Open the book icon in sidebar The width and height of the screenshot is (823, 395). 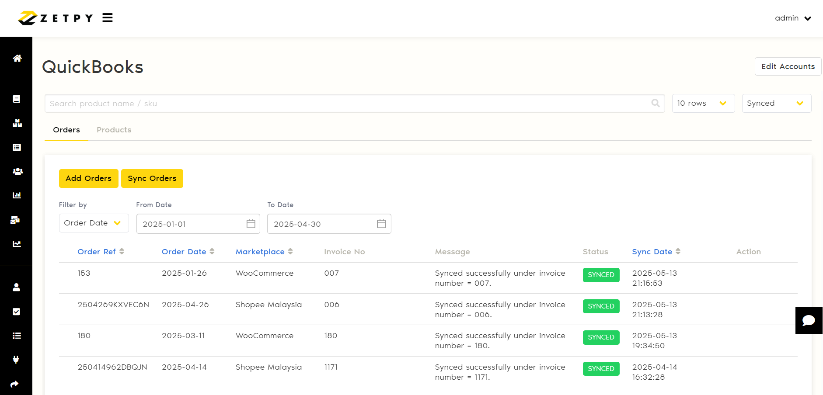17,99
